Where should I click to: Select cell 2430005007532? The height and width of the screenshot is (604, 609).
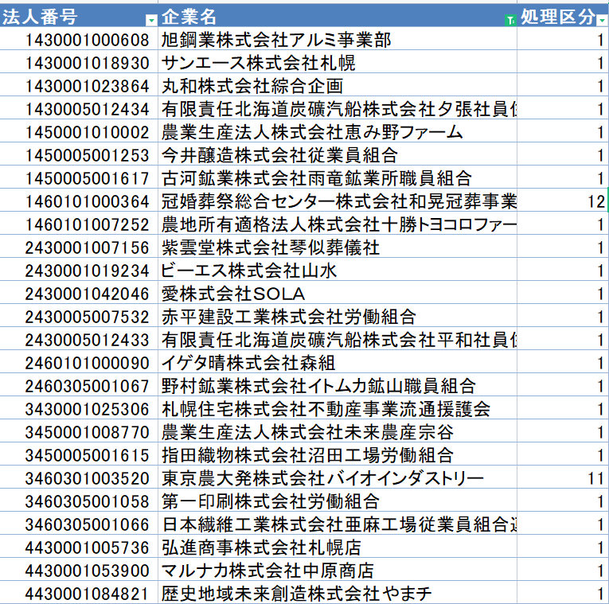(79, 316)
